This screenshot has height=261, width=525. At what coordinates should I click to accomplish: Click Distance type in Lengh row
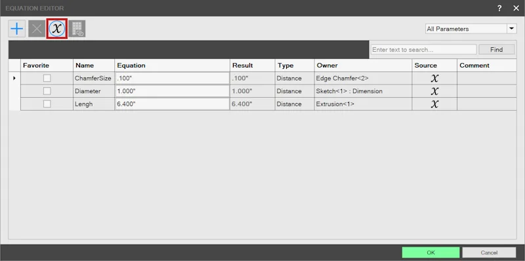tap(295, 104)
